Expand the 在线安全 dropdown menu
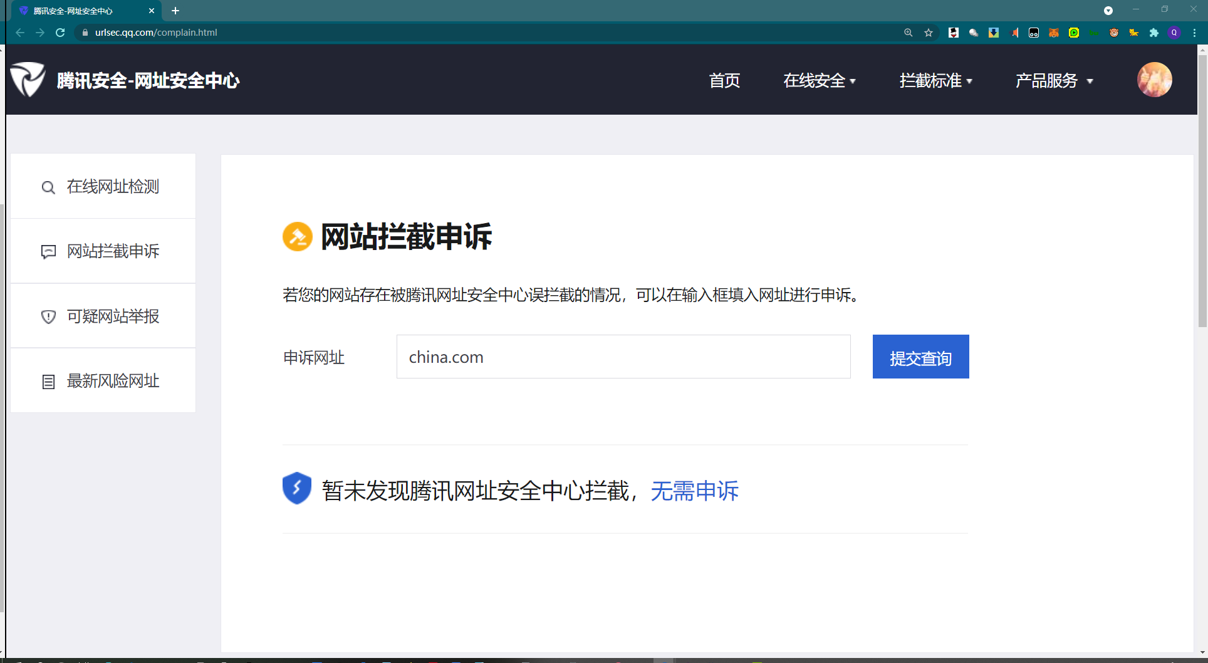Viewport: 1208px width, 663px height. pos(819,81)
